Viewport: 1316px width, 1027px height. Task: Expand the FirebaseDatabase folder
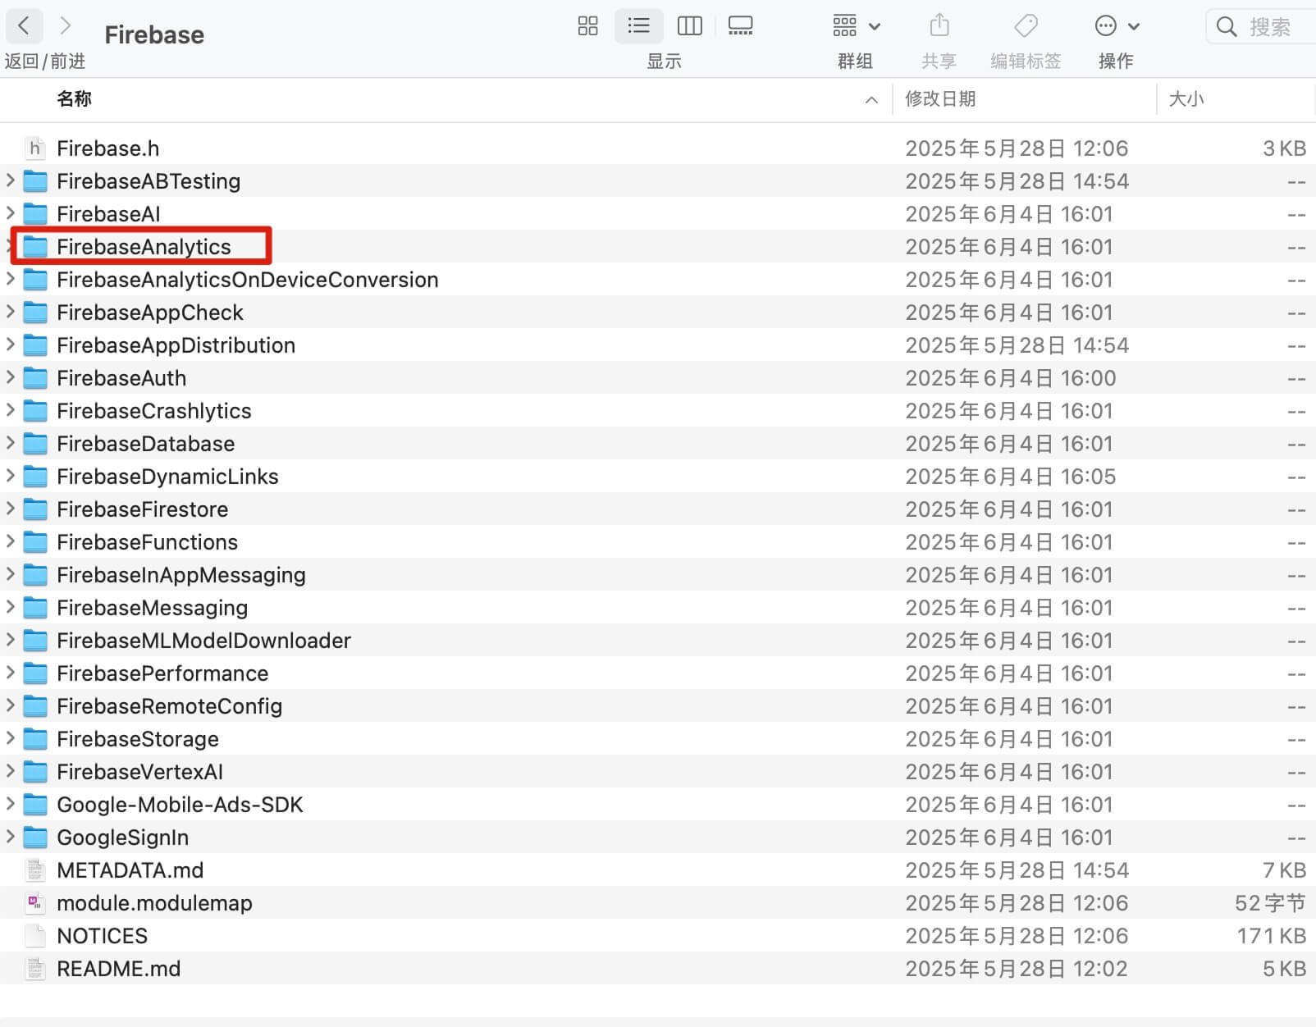11,443
